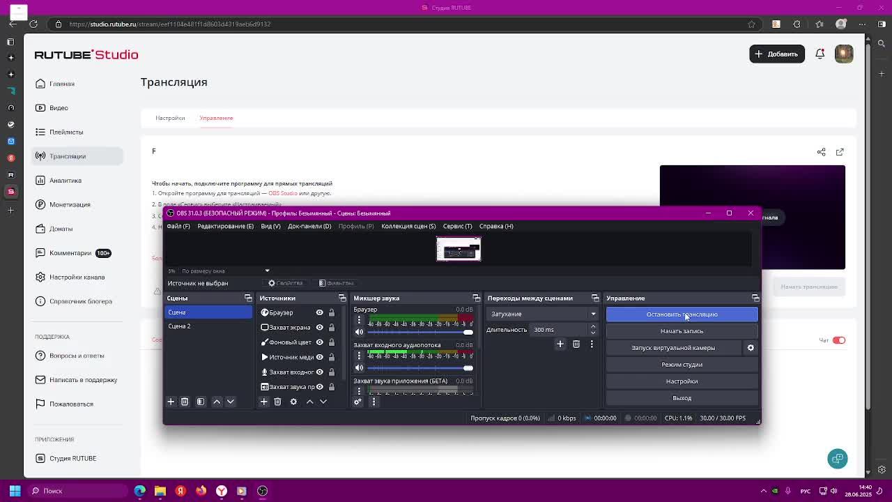Lock the Захват экрана source
892x502 pixels.
click(332, 328)
